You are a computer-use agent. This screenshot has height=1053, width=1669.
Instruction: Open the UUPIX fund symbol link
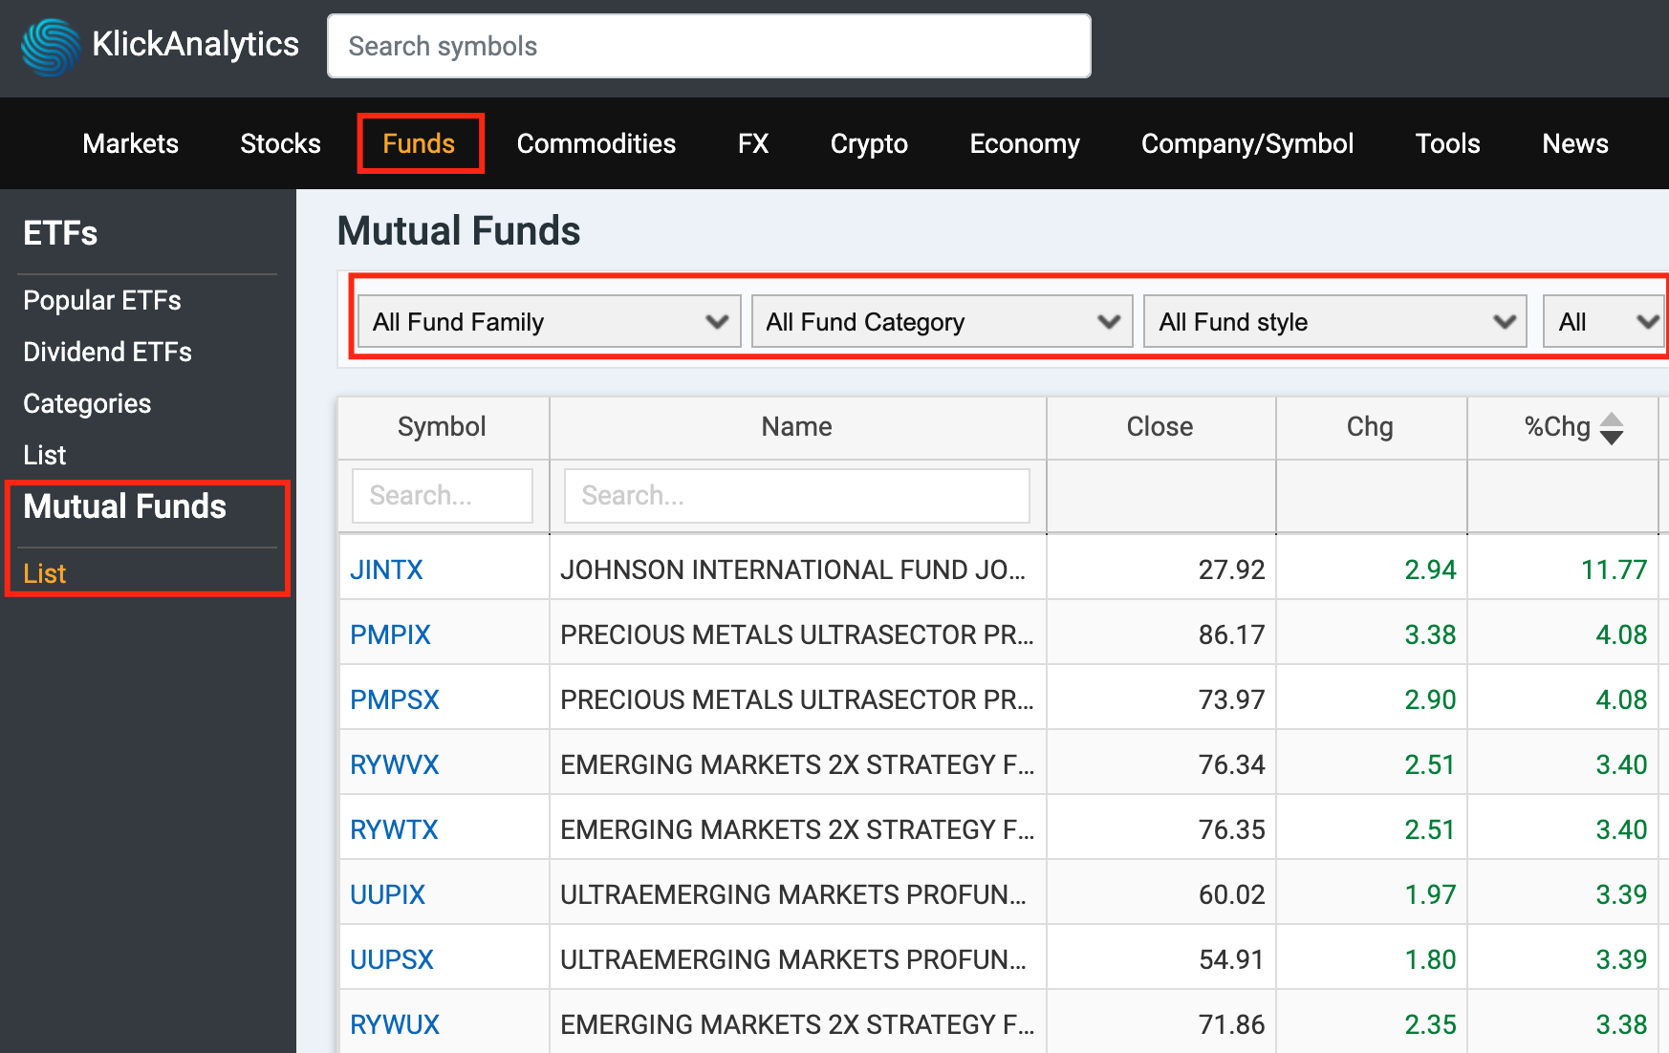pyautogui.click(x=387, y=894)
